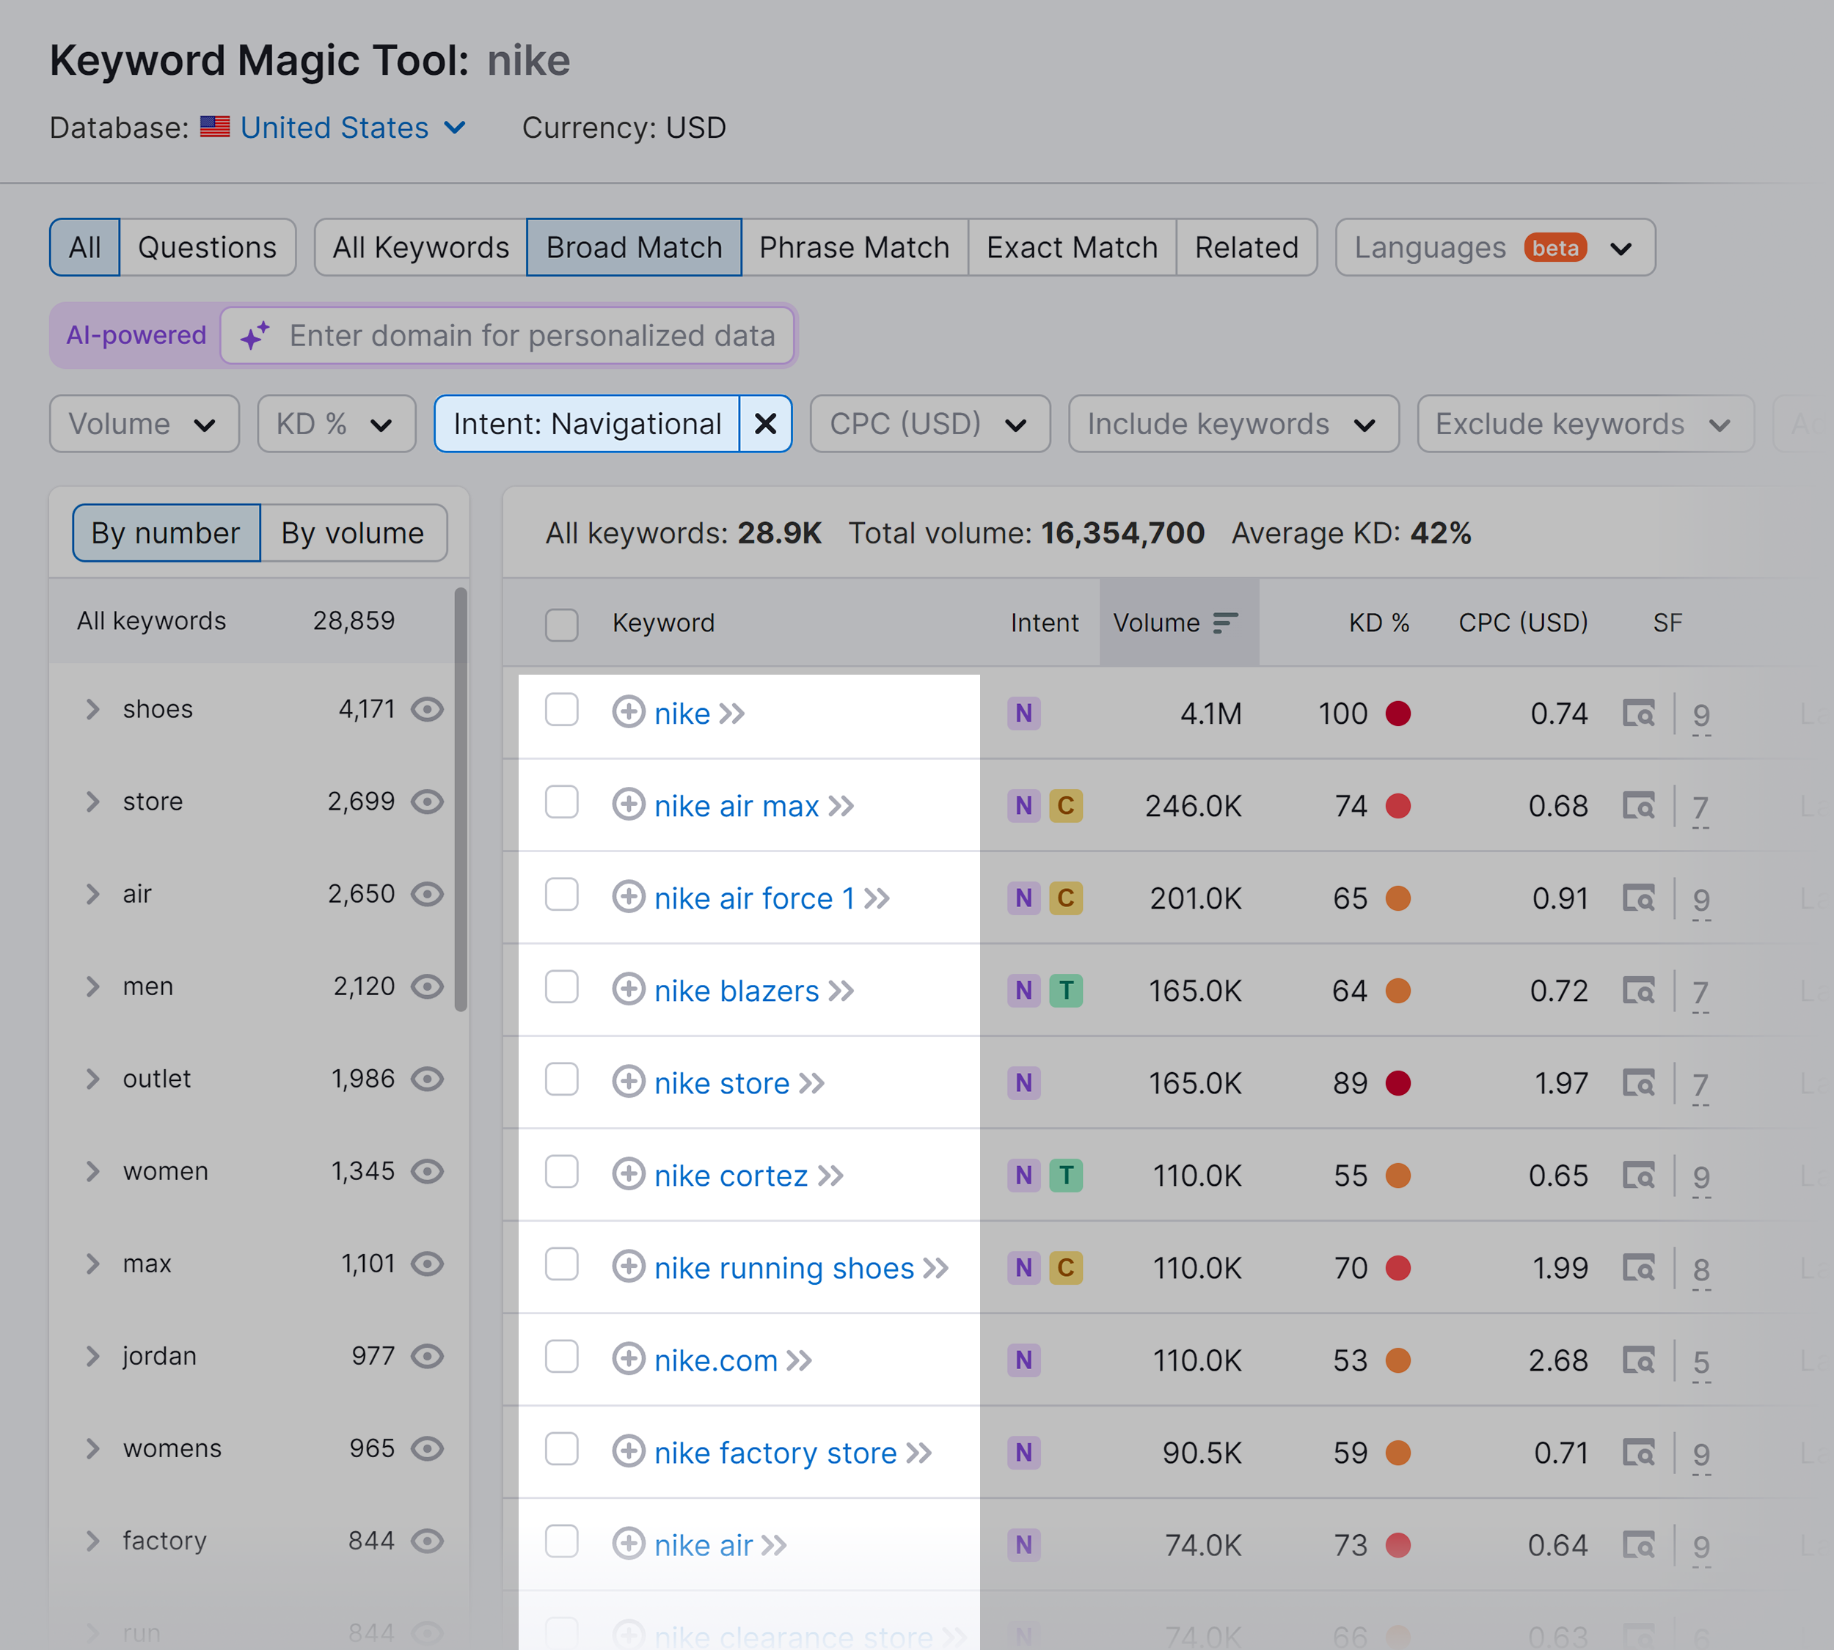Open the Languages dropdown

pyautogui.click(x=1494, y=246)
